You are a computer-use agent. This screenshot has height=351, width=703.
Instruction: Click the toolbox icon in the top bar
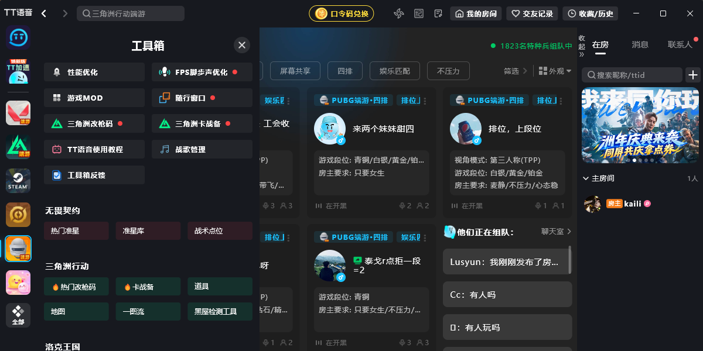[x=419, y=13]
